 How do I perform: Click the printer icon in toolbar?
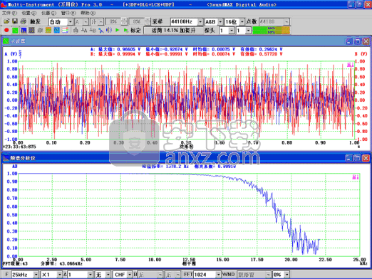[x=24, y=21]
